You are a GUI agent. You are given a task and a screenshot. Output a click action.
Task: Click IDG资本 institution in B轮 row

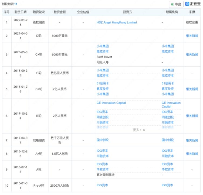point(167,112)
